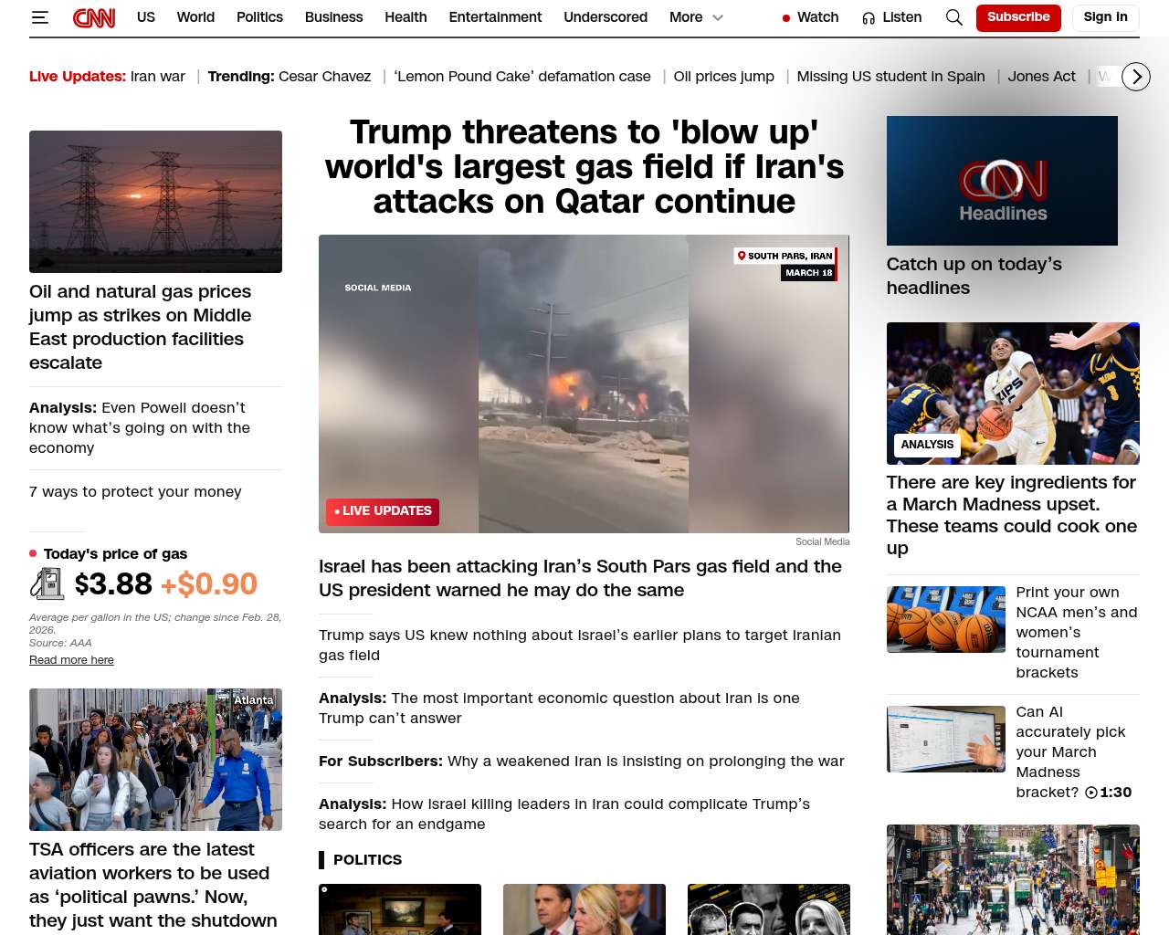Open analysis on most important economic question

[559, 708]
